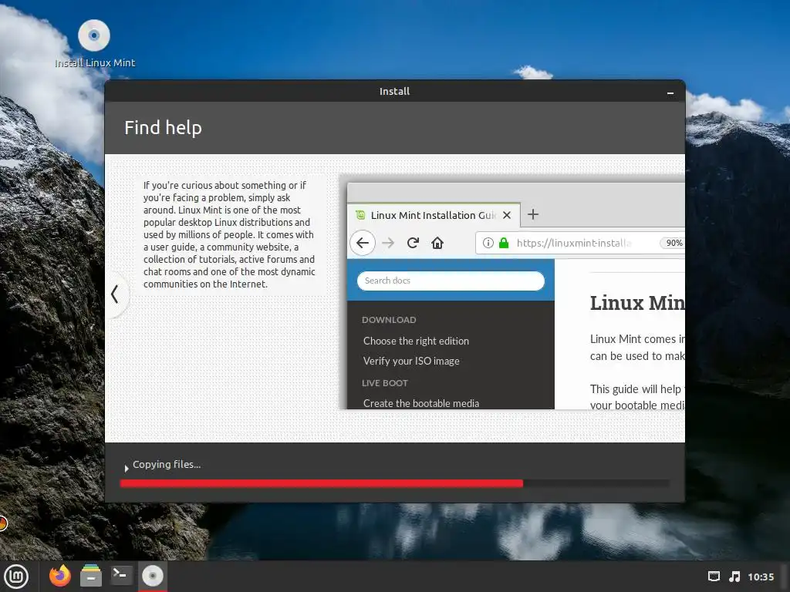Image resolution: width=790 pixels, height=592 pixels.
Task: Click the green padlock icon
Action: 504,243
